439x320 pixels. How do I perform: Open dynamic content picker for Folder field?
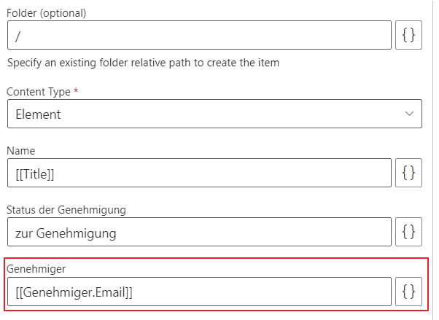click(x=408, y=35)
